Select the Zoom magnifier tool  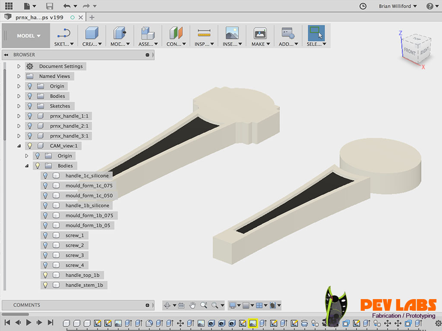coord(203,305)
